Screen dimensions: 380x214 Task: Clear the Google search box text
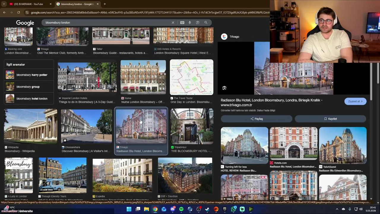coord(173,23)
